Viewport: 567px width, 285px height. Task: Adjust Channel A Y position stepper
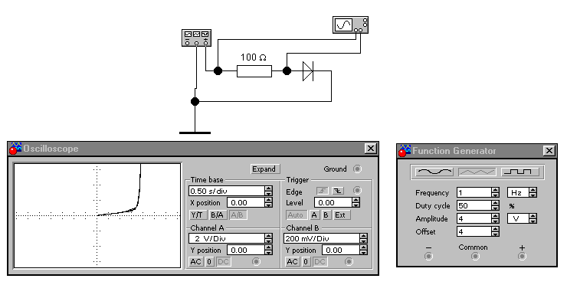[268, 250]
